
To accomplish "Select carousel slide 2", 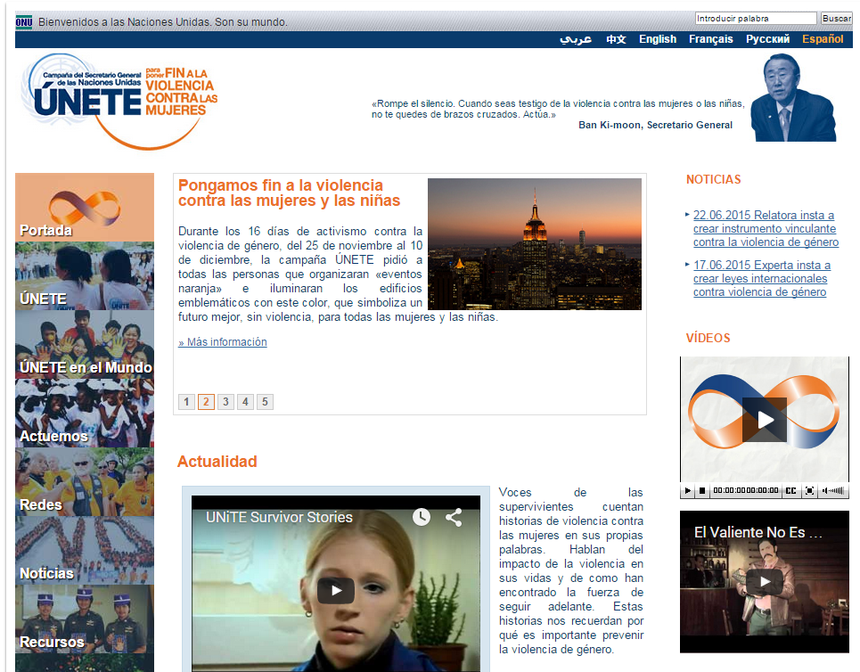I will (x=206, y=402).
